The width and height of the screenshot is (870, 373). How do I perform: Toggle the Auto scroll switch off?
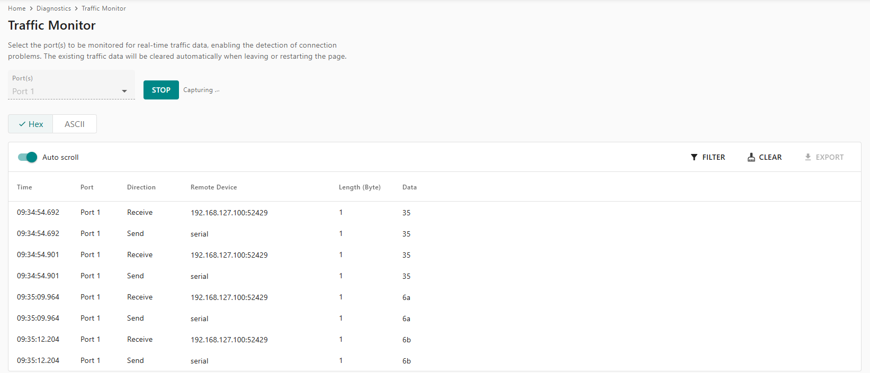click(x=28, y=157)
